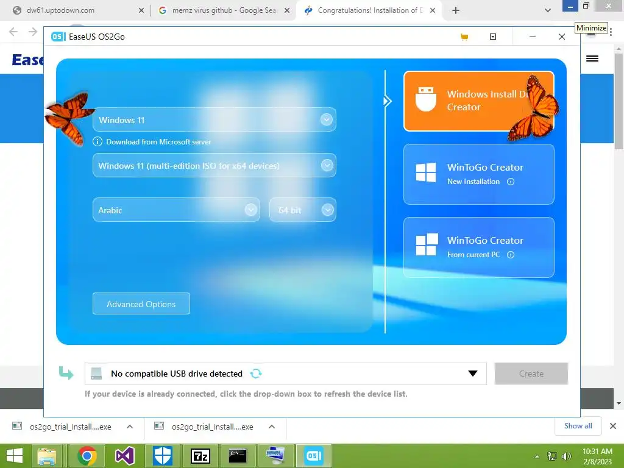Viewport: 624px width, 468px height.
Task: Click info icon next to New Installation
Action: coord(511,182)
